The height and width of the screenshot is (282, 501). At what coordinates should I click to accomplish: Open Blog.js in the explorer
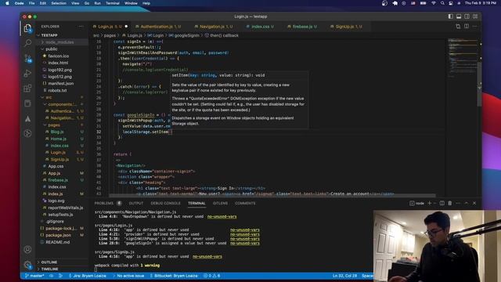(x=57, y=132)
